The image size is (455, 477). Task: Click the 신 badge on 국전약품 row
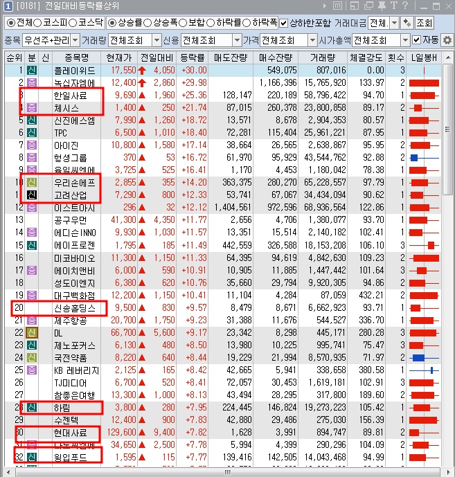tap(32, 357)
